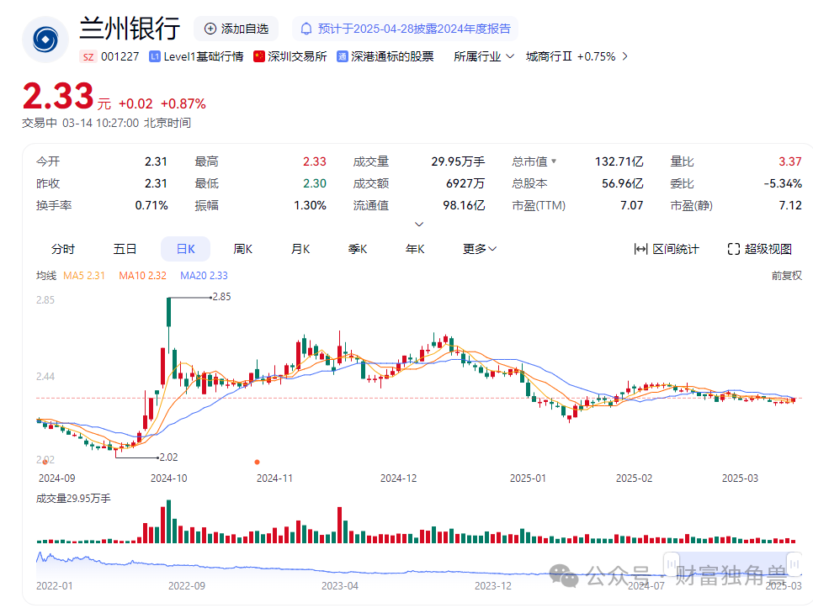Click the L1 Level1基础行情 badge

click(x=155, y=56)
